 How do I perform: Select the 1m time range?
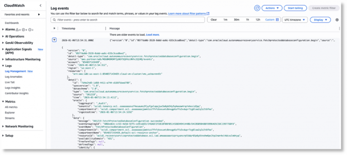225,20
